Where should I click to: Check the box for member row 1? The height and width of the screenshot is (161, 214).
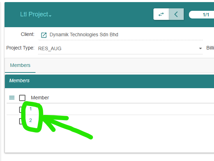click(x=21, y=110)
